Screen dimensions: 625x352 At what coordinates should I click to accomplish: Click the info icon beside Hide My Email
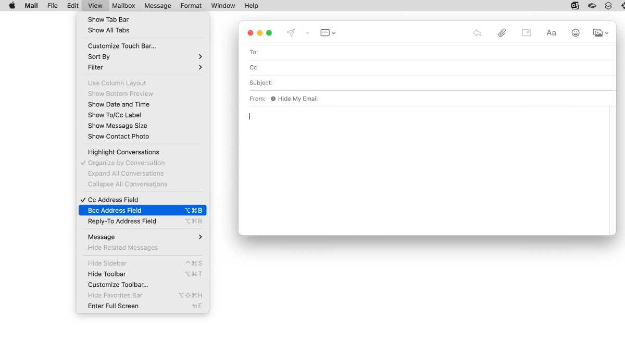[273, 99]
